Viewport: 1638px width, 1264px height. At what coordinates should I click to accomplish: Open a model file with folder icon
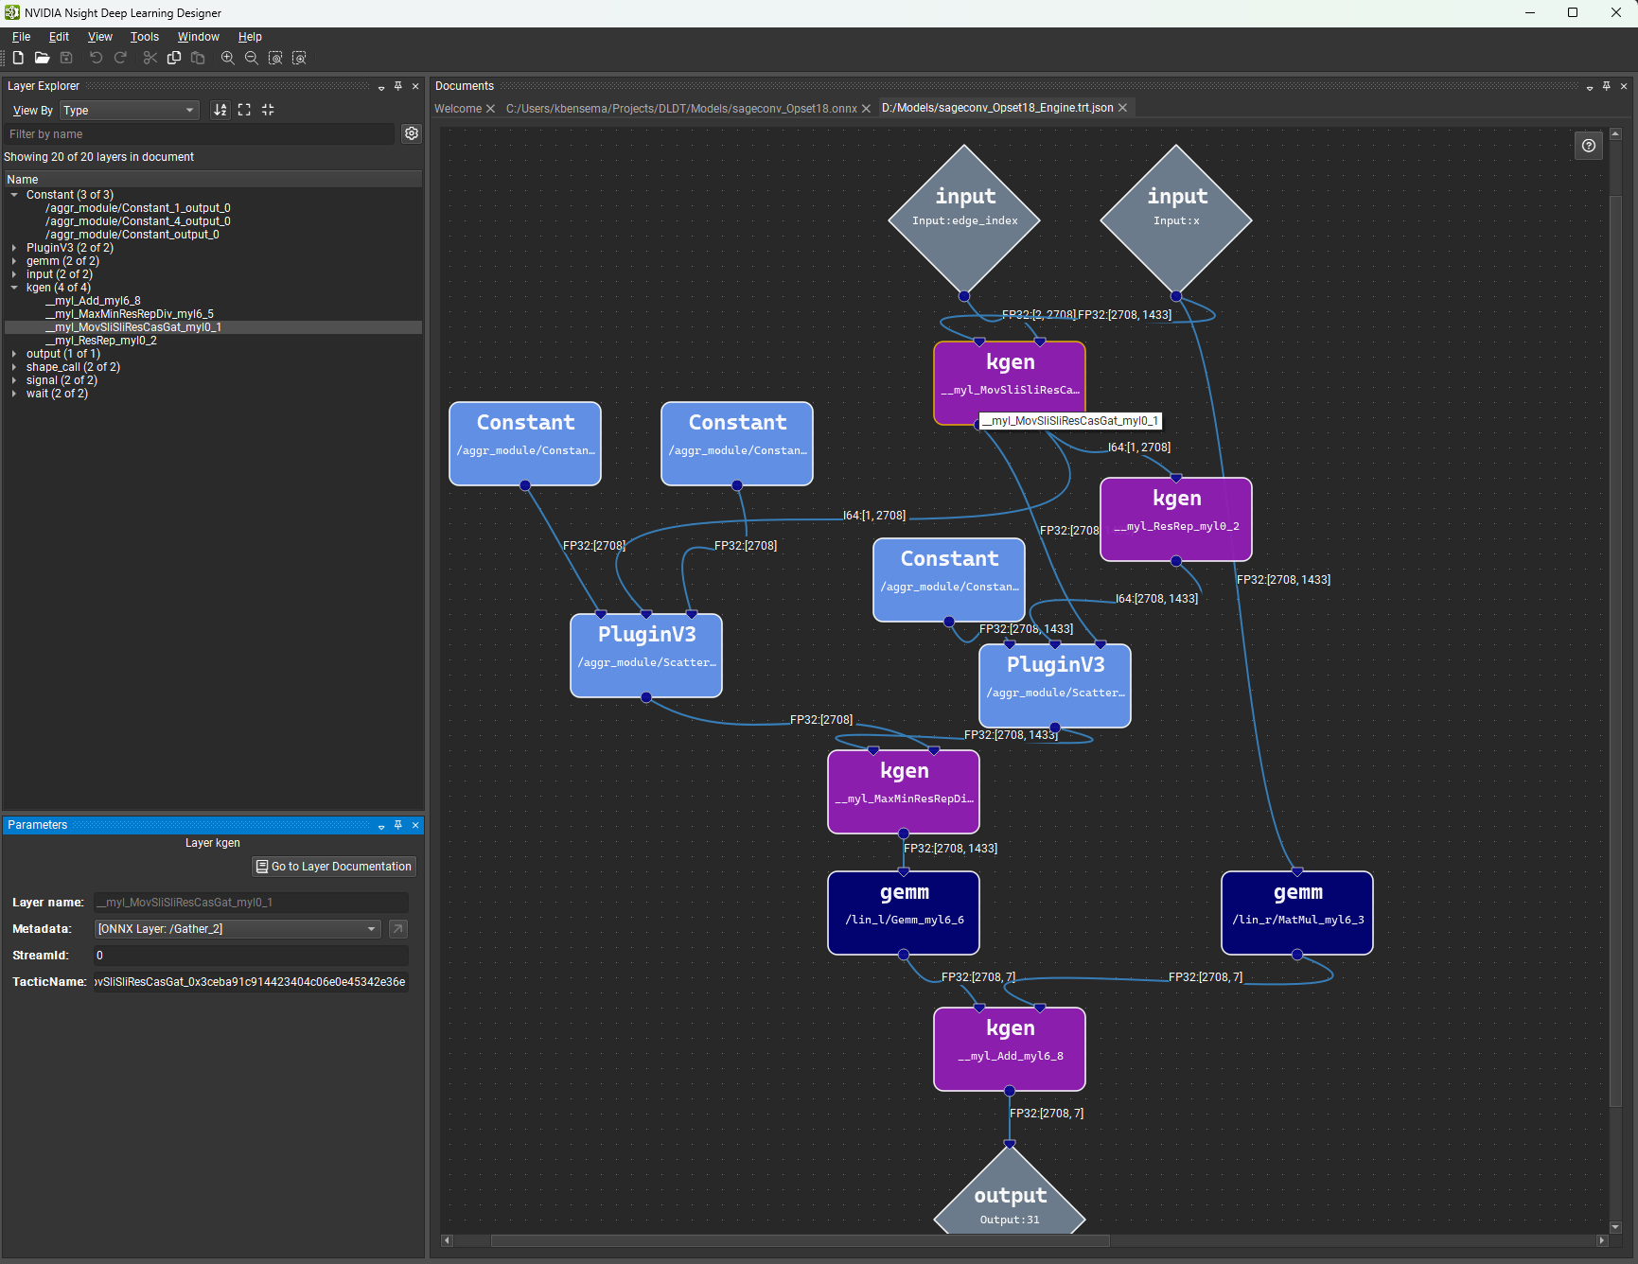click(42, 58)
